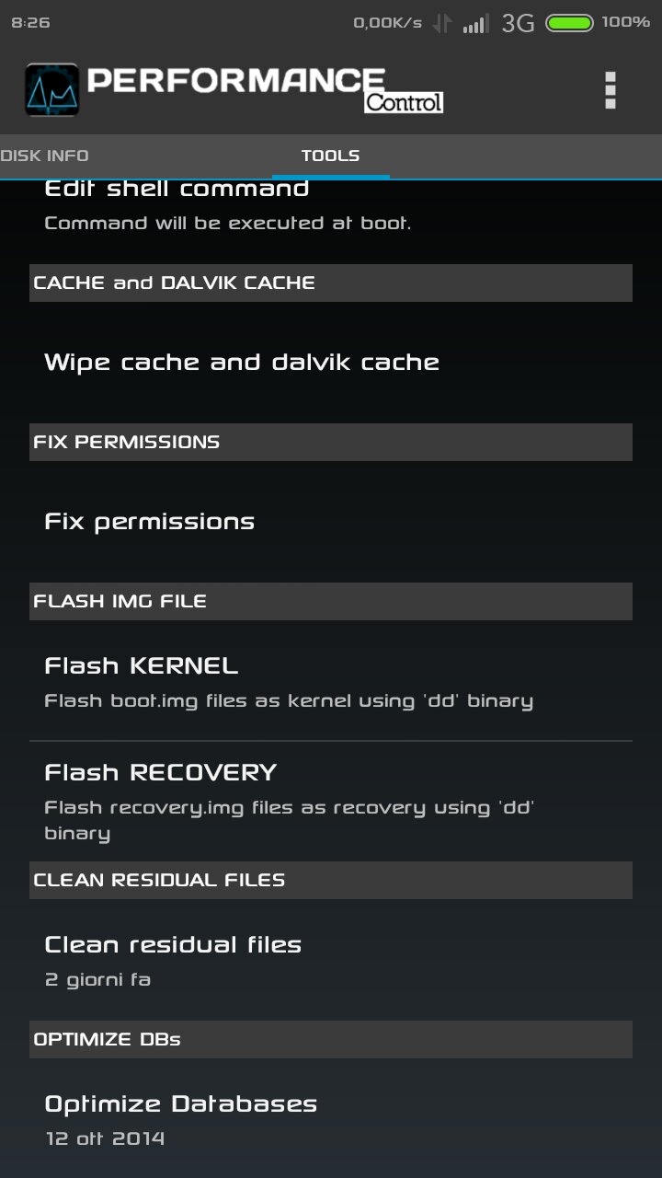This screenshot has width=662, height=1178.
Task: Tap the clock in status bar
Action: [x=30, y=23]
